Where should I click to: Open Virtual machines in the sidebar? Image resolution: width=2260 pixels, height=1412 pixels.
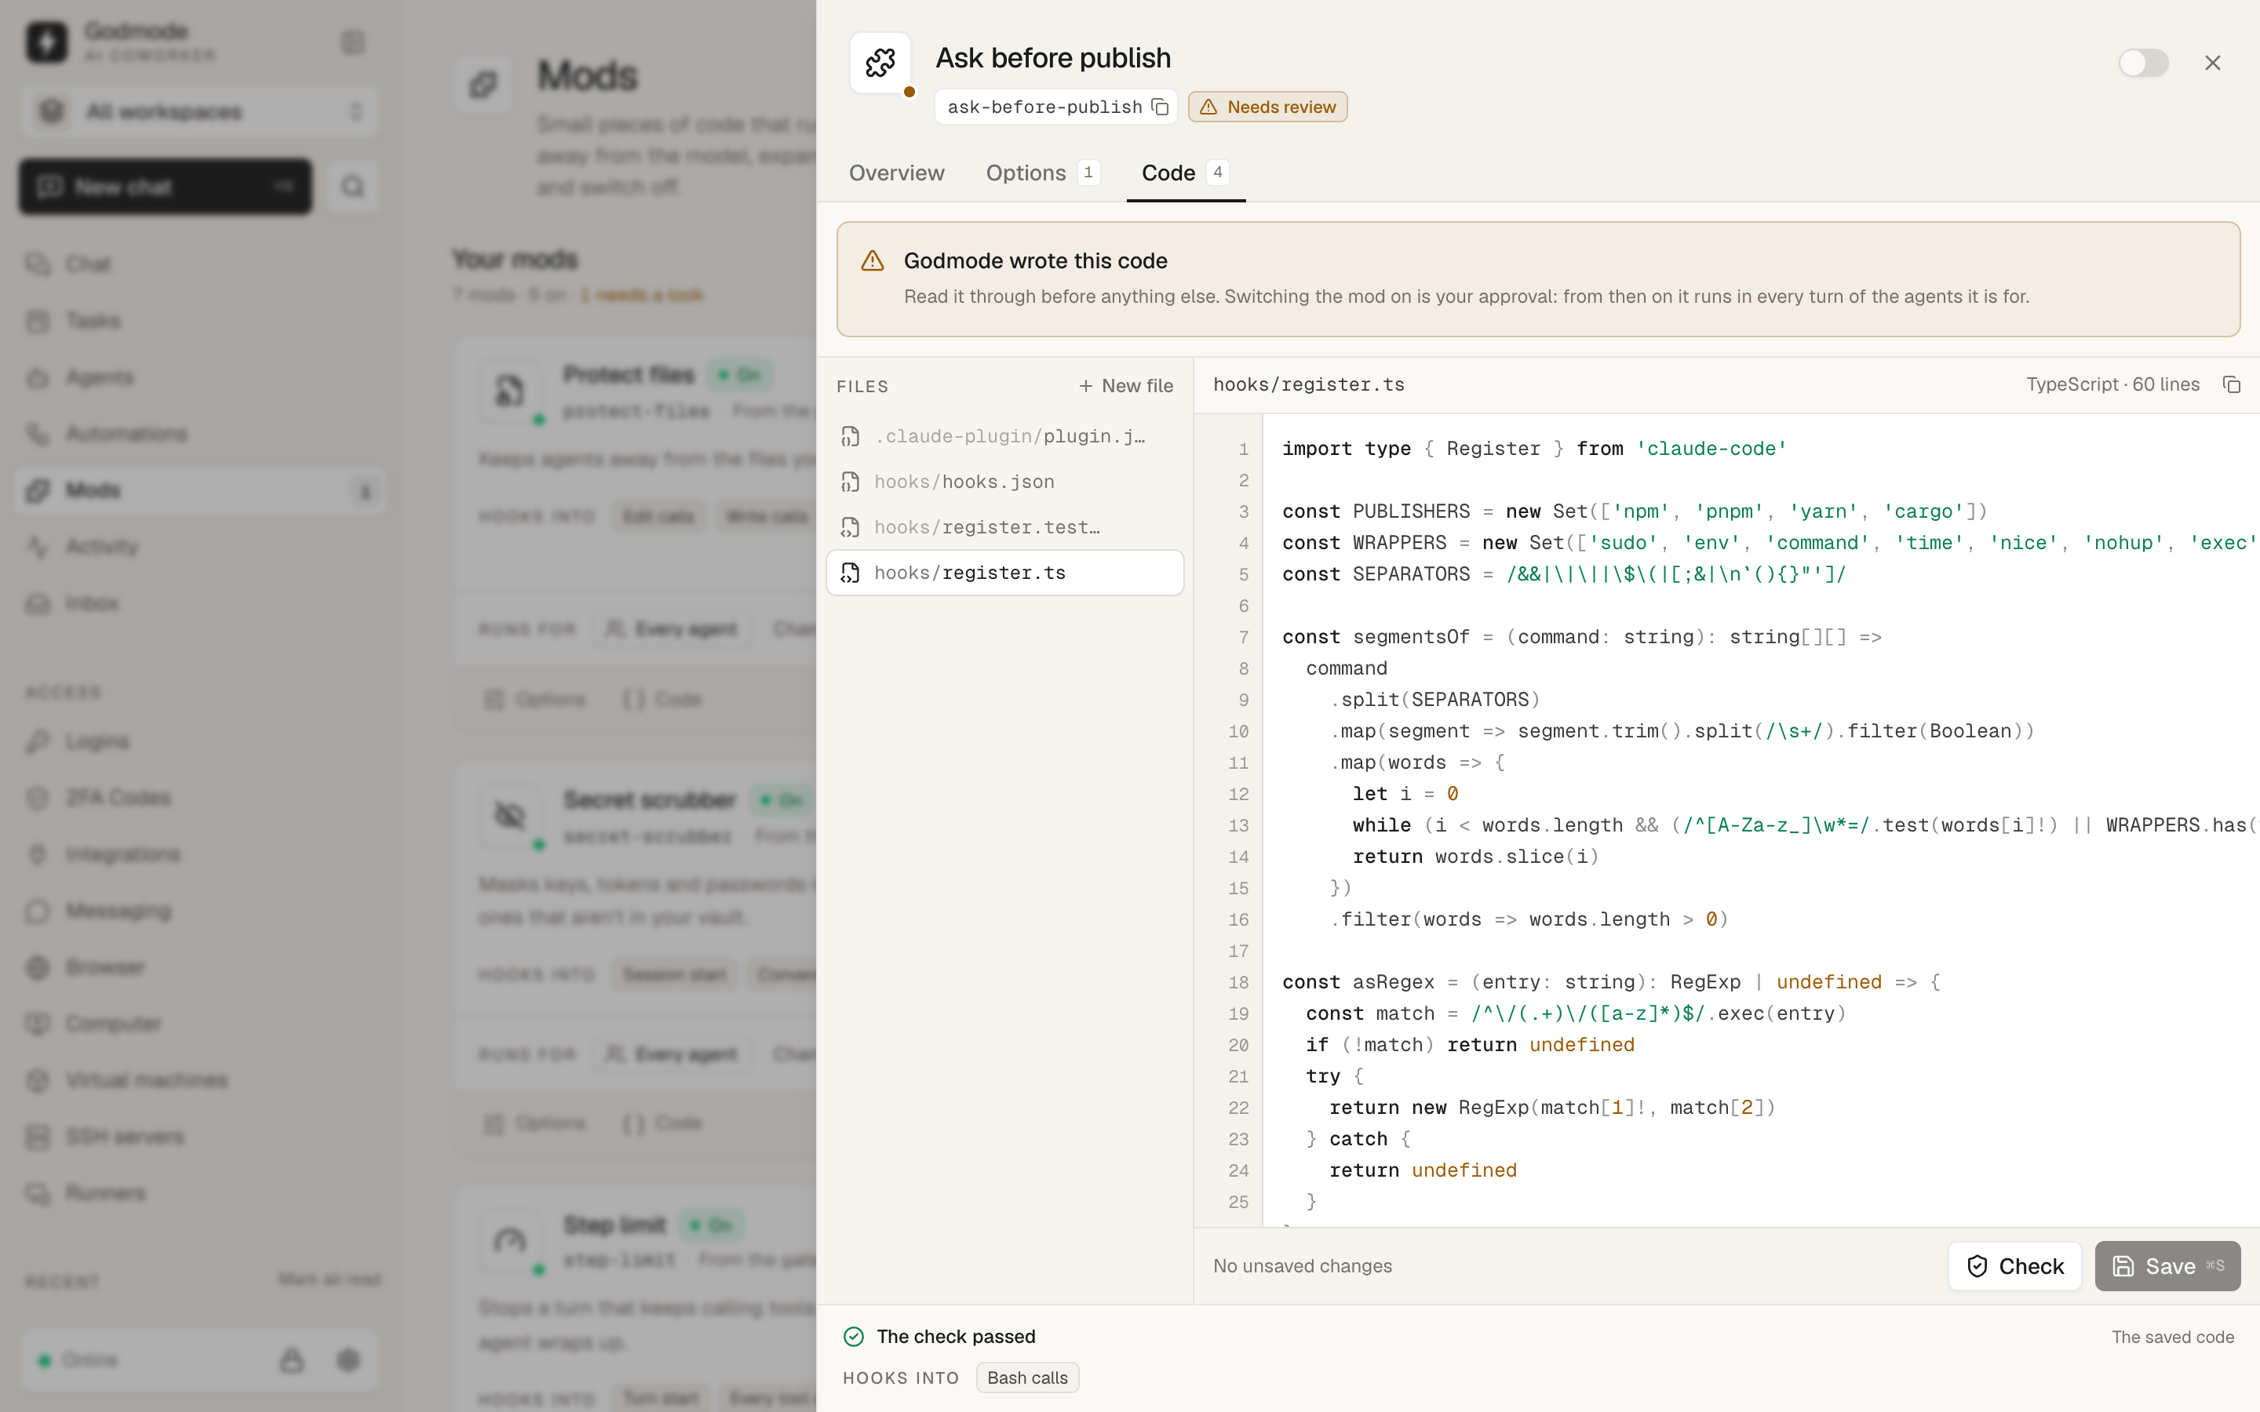pos(199,1080)
